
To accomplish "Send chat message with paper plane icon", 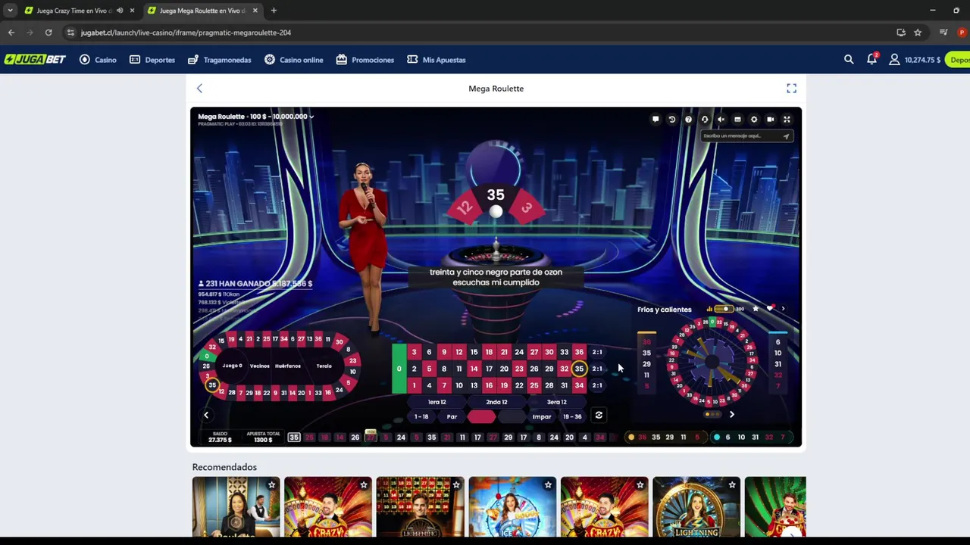I will tap(786, 136).
